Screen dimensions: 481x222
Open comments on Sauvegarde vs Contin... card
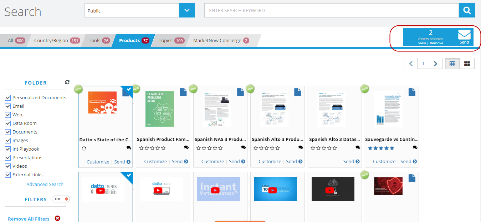415,147
